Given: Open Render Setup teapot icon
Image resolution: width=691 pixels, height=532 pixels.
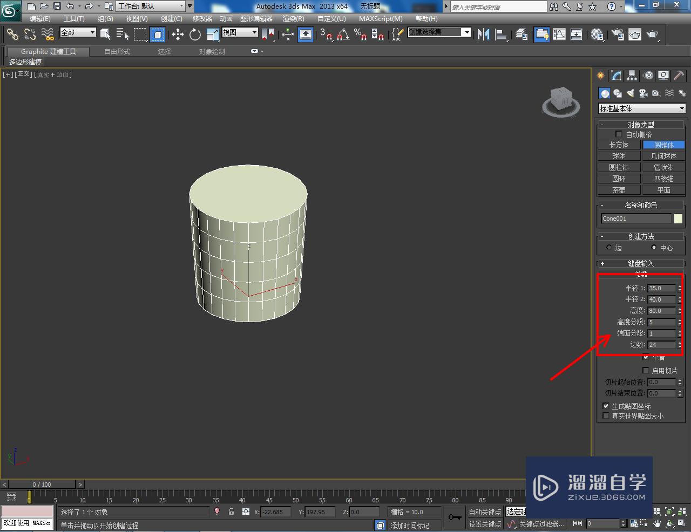Looking at the screenshot, I should point(618,35).
